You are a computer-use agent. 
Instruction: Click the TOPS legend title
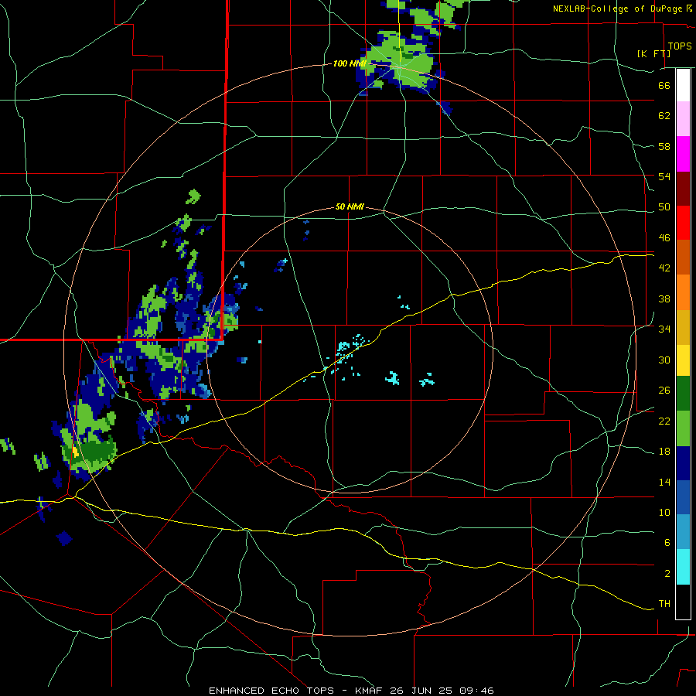point(680,46)
